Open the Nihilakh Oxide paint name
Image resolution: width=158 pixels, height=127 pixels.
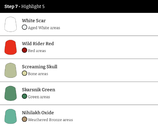click(x=38, y=113)
